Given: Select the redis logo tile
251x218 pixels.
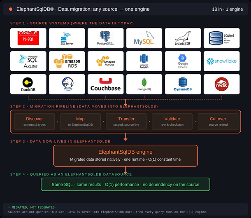Looking at the screenshot, I should pos(221,84).
